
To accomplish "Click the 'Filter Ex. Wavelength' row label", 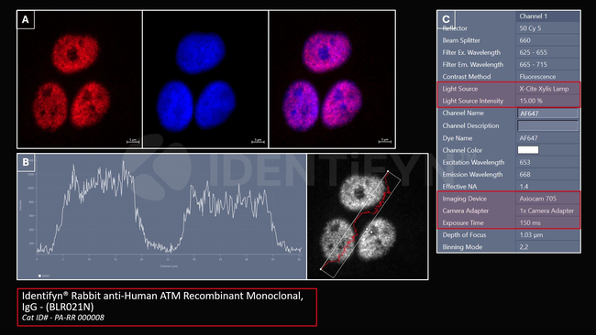I will [471, 52].
